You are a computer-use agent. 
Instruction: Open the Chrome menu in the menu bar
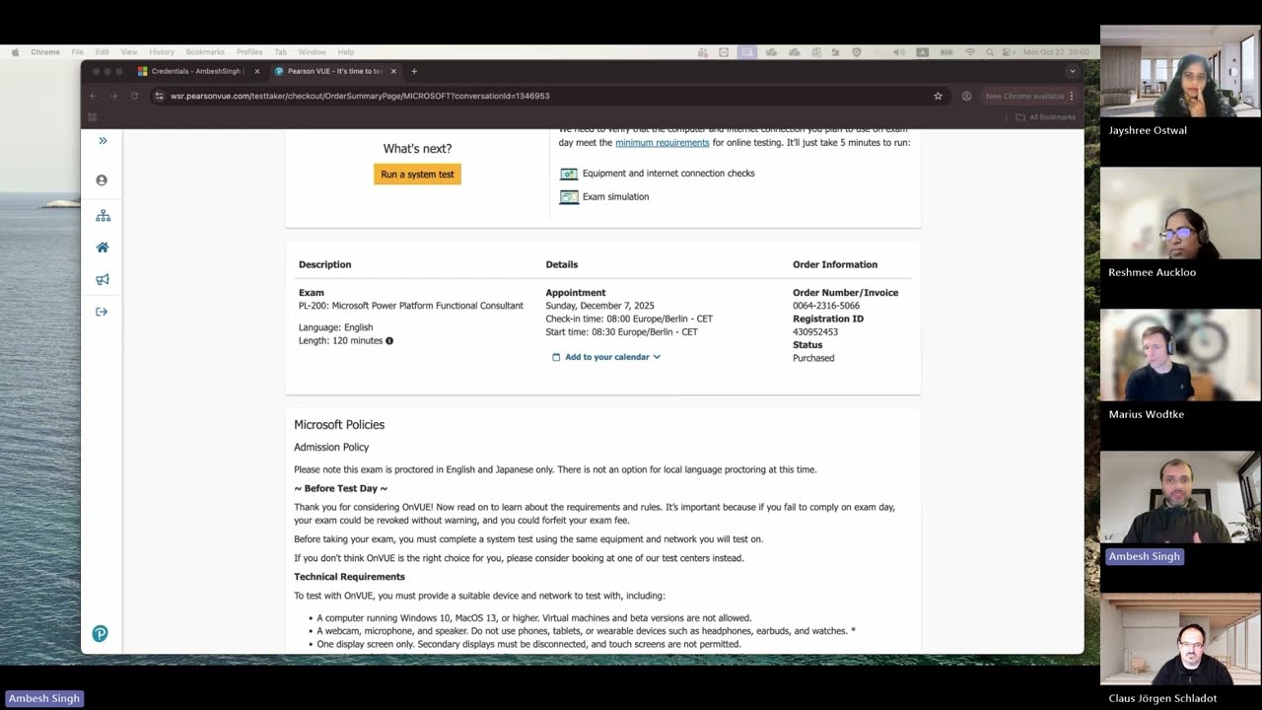point(45,52)
